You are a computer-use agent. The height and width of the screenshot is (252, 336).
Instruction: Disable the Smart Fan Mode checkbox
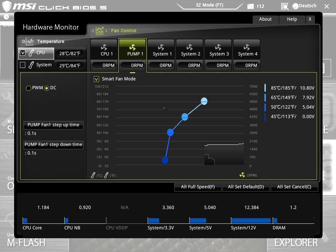point(96,79)
